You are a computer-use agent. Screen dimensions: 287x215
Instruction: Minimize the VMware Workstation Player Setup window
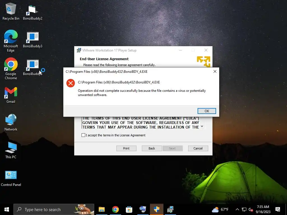pos(180,50)
